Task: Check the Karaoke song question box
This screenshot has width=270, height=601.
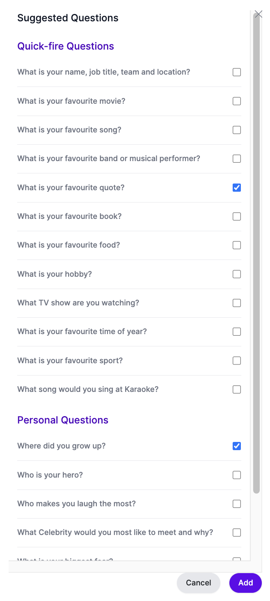Action: click(237, 389)
